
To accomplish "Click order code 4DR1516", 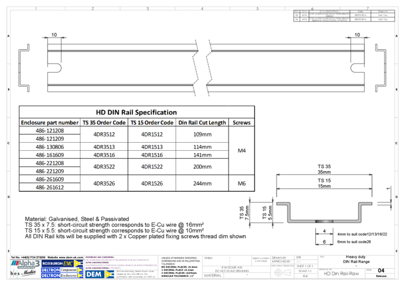I will [x=152, y=155].
